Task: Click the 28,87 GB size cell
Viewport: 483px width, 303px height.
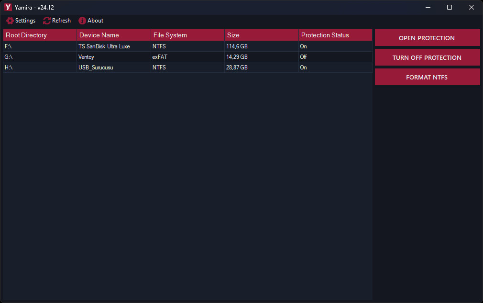Action: (262, 67)
